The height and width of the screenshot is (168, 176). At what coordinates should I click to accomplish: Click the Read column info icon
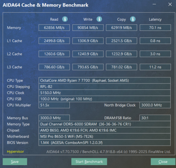[x=65, y=19]
